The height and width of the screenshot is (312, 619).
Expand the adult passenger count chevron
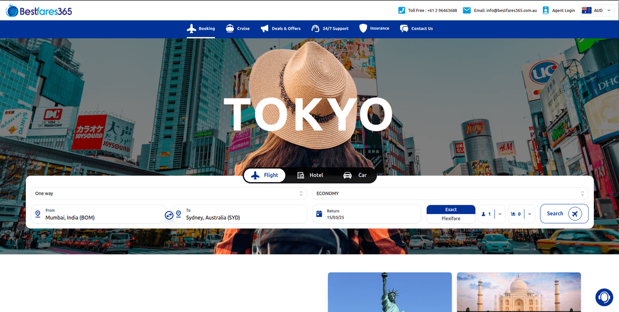pos(500,214)
